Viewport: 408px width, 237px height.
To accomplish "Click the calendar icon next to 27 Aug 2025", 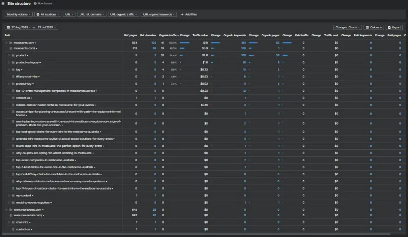I will pos(8,28).
